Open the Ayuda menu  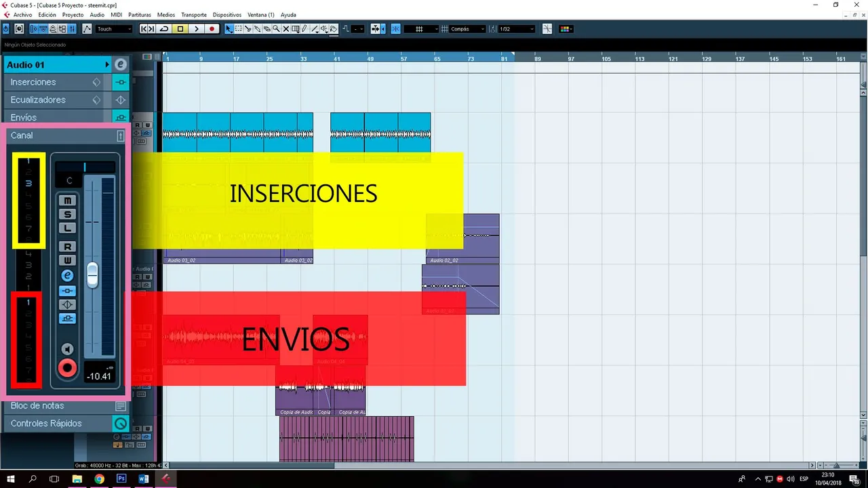point(288,14)
